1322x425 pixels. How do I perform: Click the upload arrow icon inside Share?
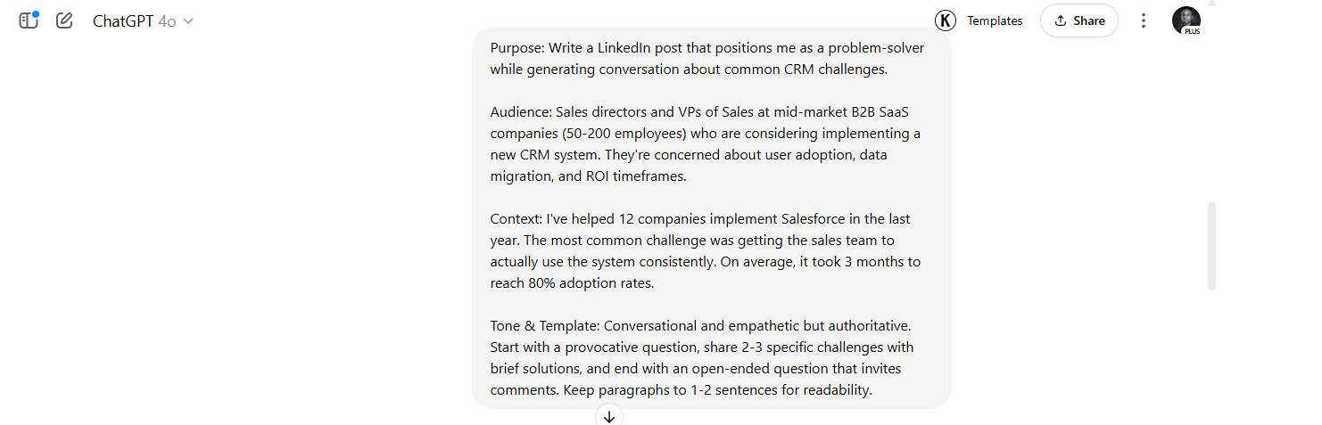click(x=1060, y=20)
